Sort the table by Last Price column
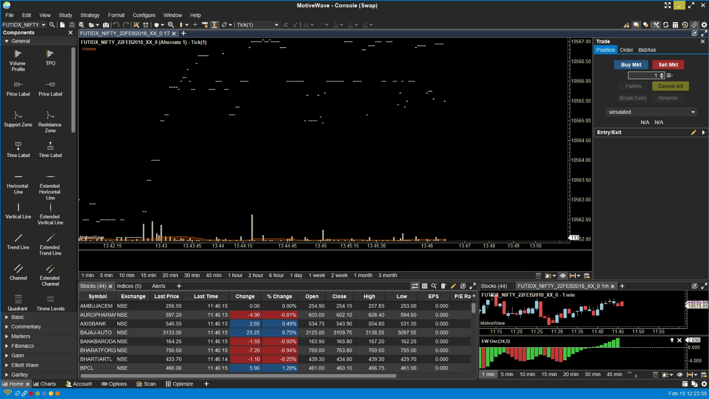The width and height of the screenshot is (709, 399). tap(166, 296)
